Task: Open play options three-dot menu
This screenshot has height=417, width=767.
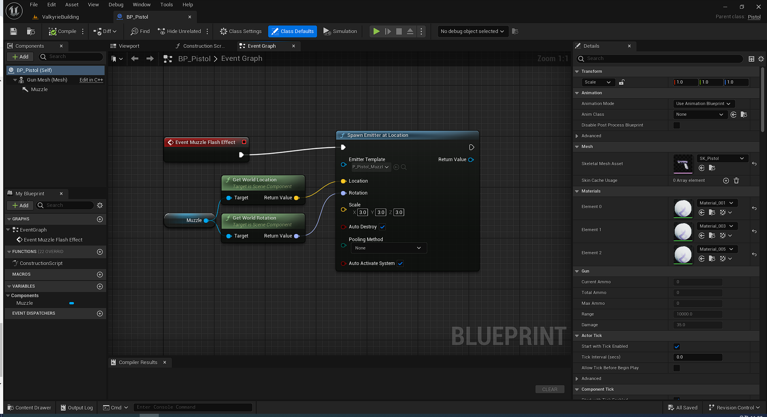Action: [421, 31]
